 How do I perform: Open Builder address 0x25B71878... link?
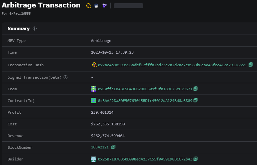click(145, 159)
